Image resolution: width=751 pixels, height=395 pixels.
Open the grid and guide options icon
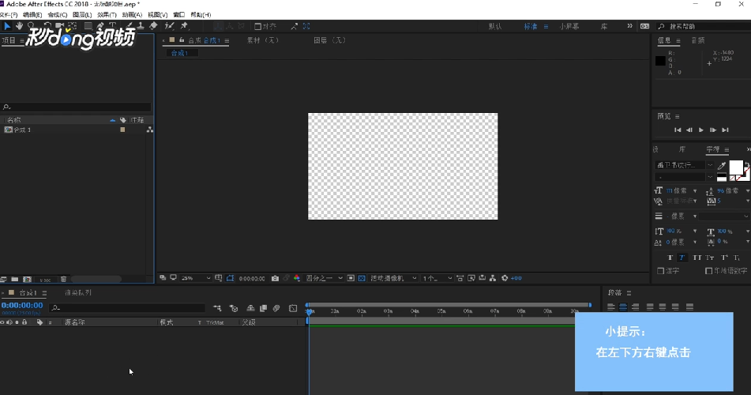(x=219, y=278)
